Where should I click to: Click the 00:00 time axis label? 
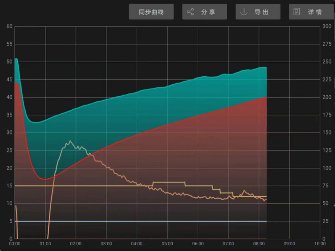coord(14,244)
